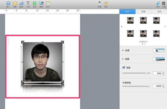The image size is (167, 109).
Task: Switch to the 排列 arrange tab
Action: click(x=159, y=12)
